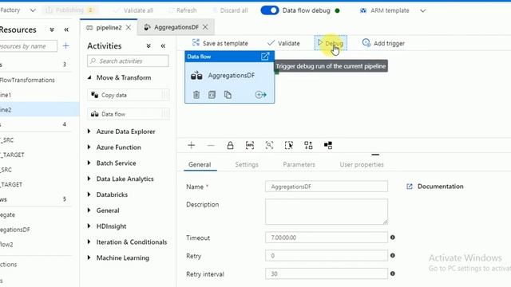
Task: Select the Copy data activity
Action: pos(129,95)
